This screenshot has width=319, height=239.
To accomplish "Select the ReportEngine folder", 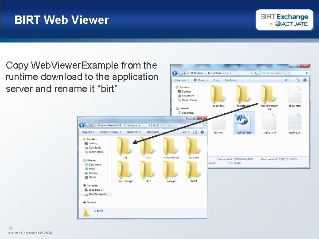I will 243,96.
